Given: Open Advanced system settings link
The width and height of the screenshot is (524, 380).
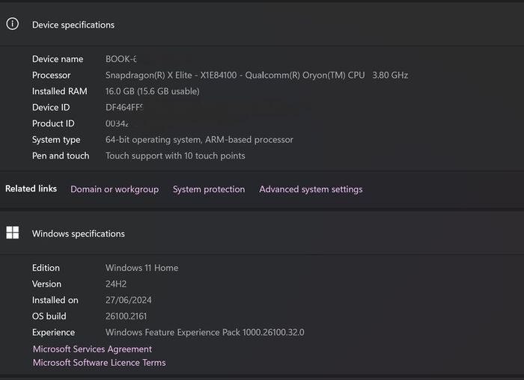Looking at the screenshot, I should [311, 189].
